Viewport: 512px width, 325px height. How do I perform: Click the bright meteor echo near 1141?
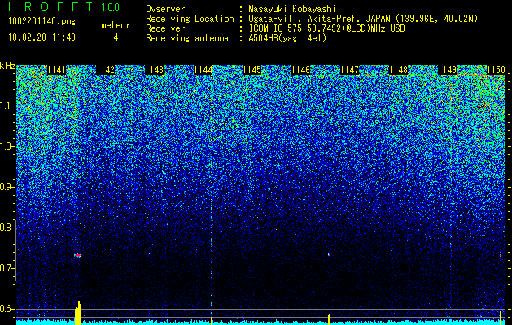[x=77, y=255]
